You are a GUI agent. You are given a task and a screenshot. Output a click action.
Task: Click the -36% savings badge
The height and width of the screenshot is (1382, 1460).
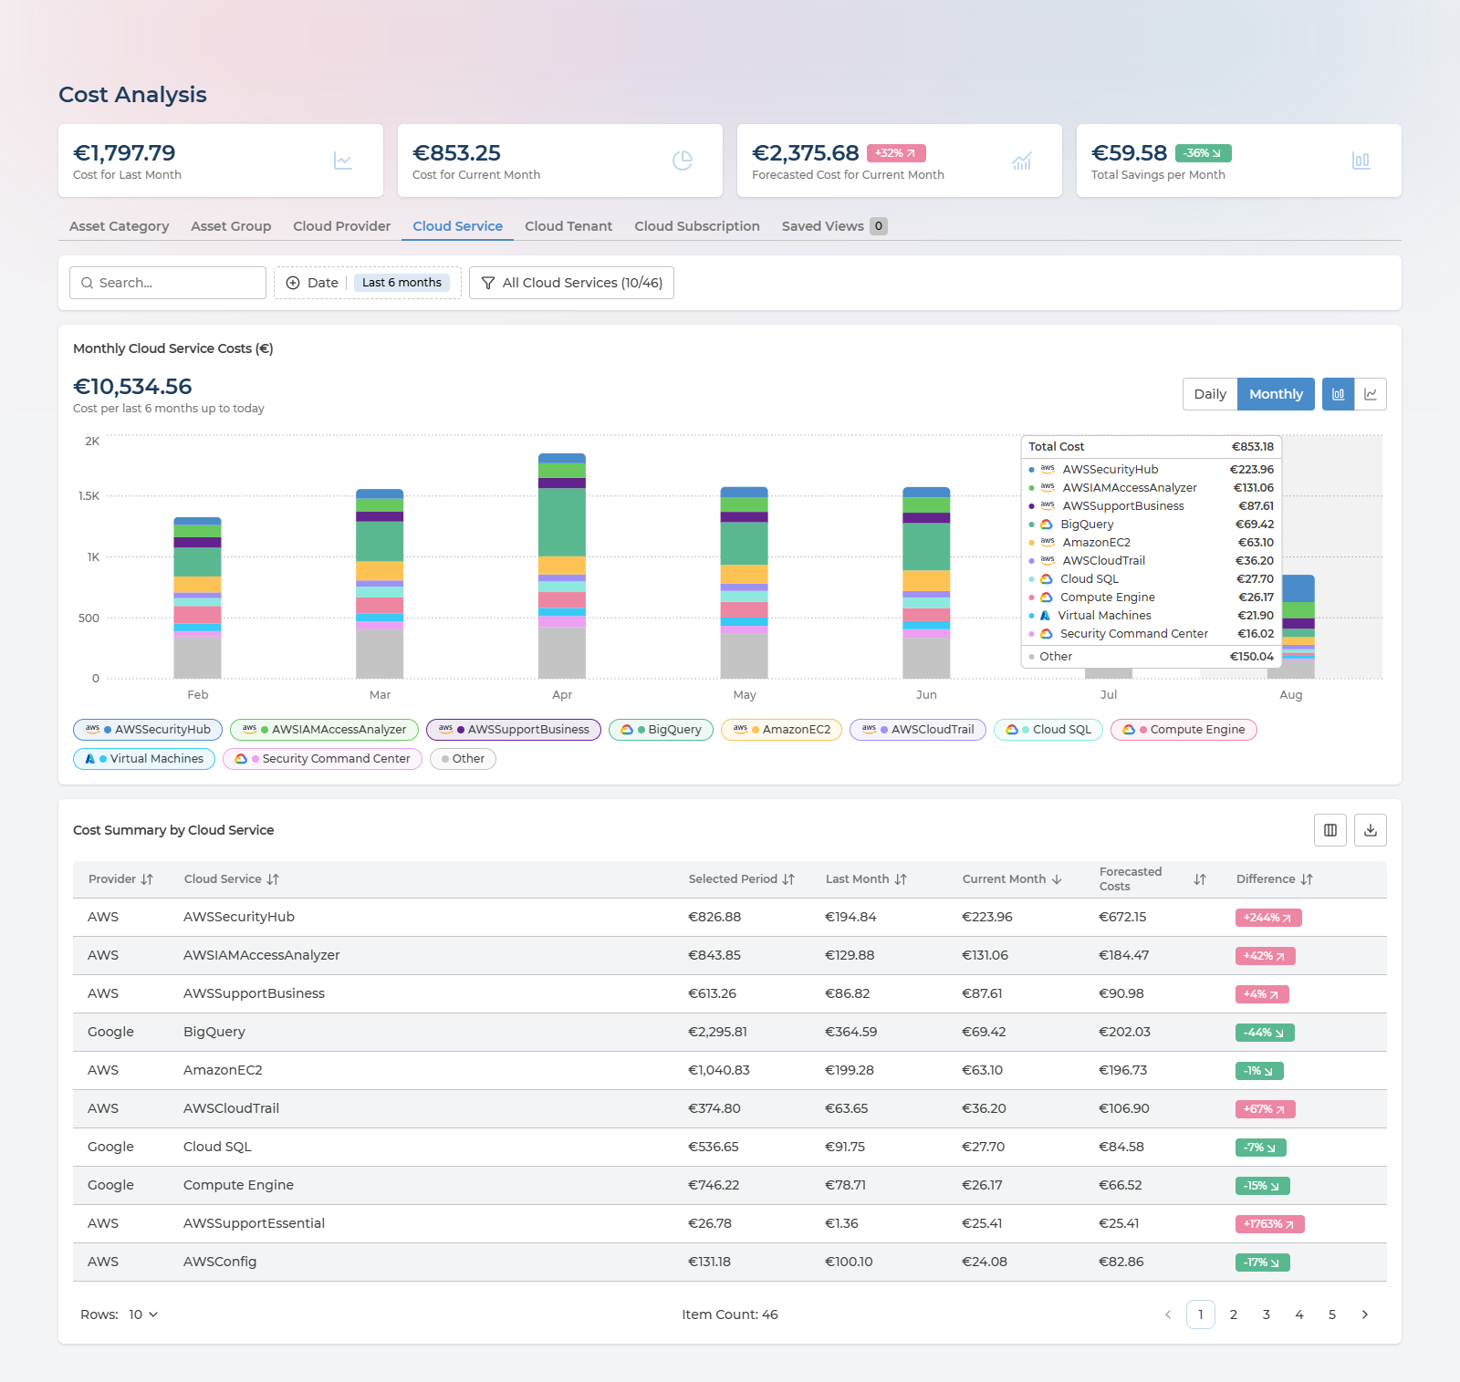[x=1204, y=153]
